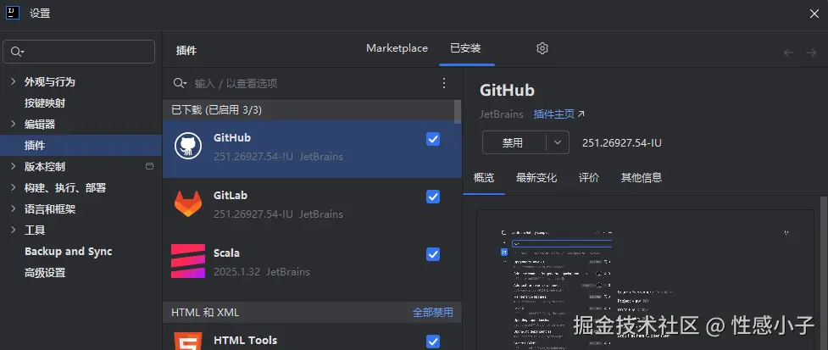
Task: Click the settings search input field
Action: pos(79,51)
